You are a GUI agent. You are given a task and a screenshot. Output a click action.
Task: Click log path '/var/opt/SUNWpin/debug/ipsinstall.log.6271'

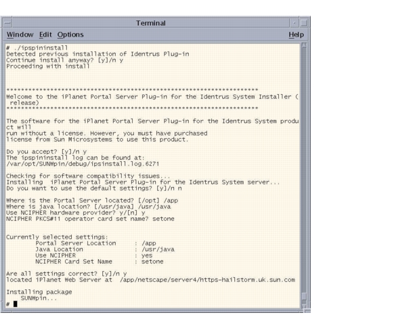[83, 164]
